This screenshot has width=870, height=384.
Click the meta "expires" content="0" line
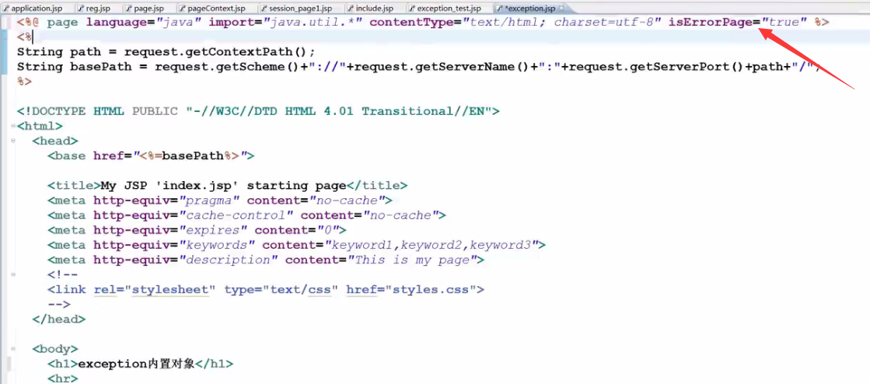click(x=197, y=230)
